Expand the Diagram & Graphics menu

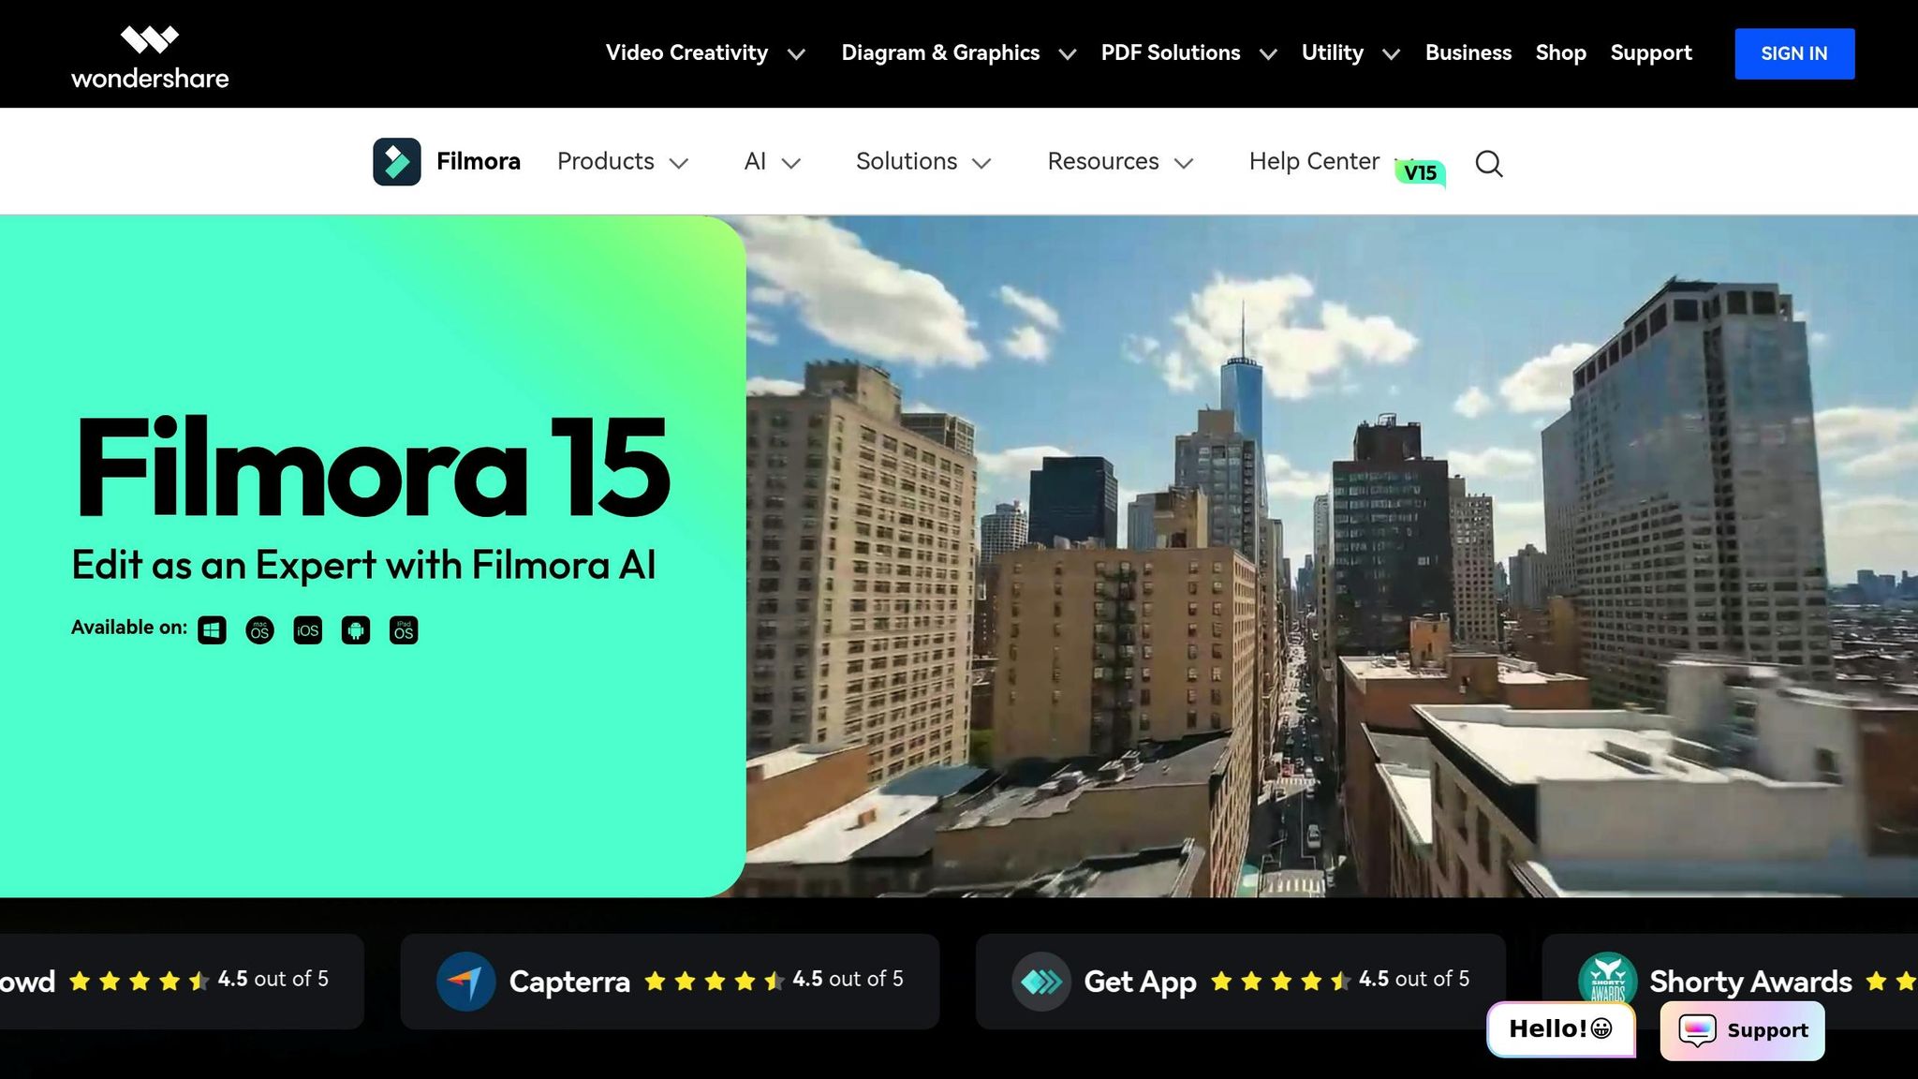click(x=959, y=53)
